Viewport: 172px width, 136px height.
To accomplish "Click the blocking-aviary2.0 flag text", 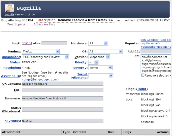I will pyautogui.click(x=154, y=116).
